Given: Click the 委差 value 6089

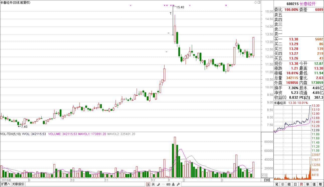Looking at the screenshot, I should pos(319,10).
